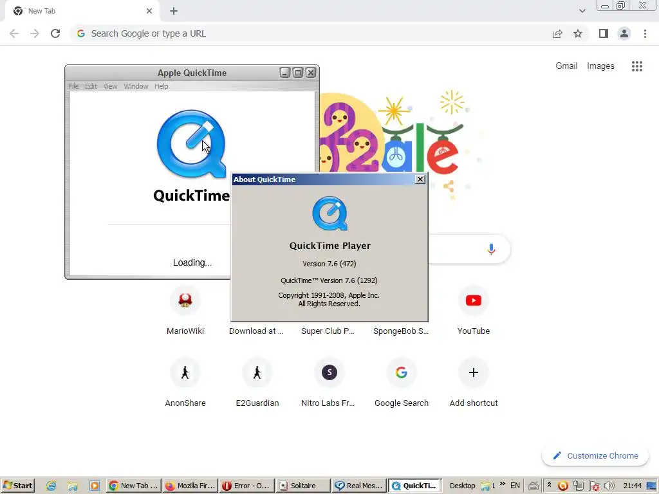The width and height of the screenshot is (659, 494).
Task: Open the Google apps grid
Action: [637, 66]
